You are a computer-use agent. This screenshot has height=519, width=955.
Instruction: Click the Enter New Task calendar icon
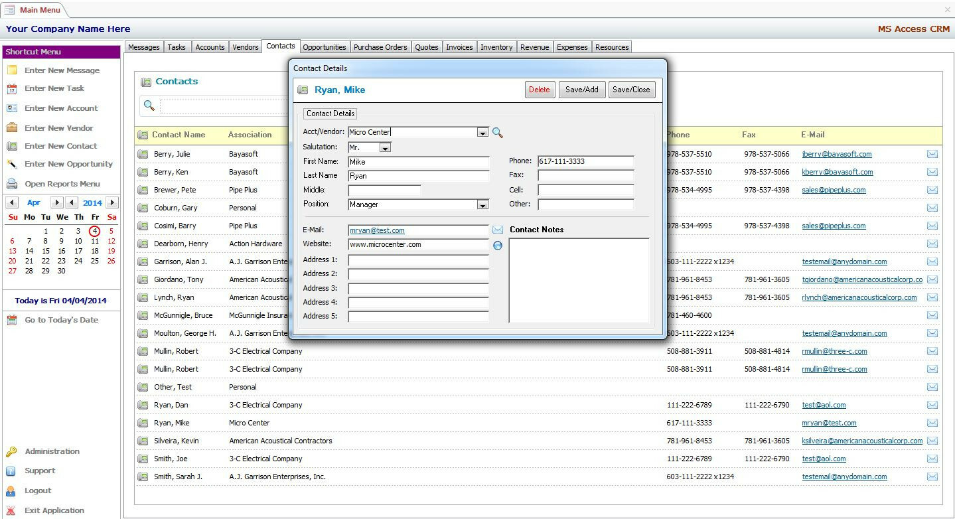coord(12,88)
